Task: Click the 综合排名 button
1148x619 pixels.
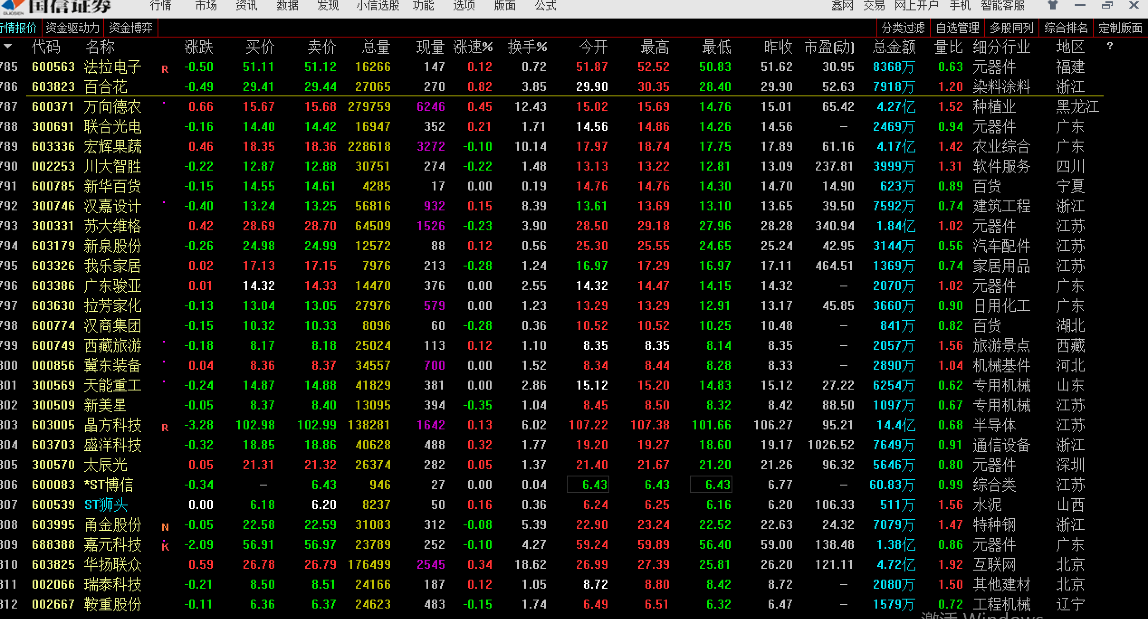Action: (x=1066, y=28)
